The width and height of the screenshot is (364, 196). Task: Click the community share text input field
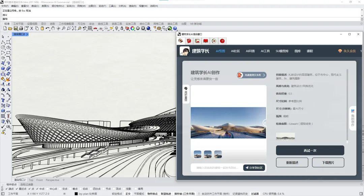217,167
